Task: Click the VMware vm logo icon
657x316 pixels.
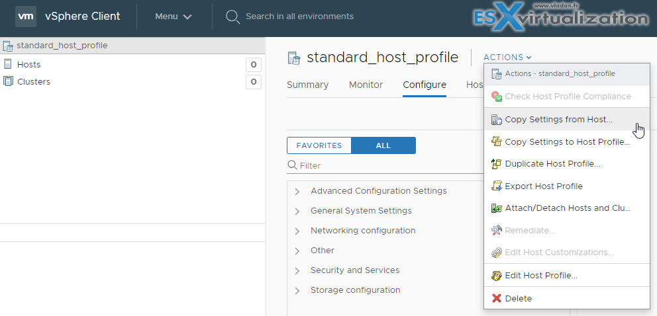Action: point(26,17)
